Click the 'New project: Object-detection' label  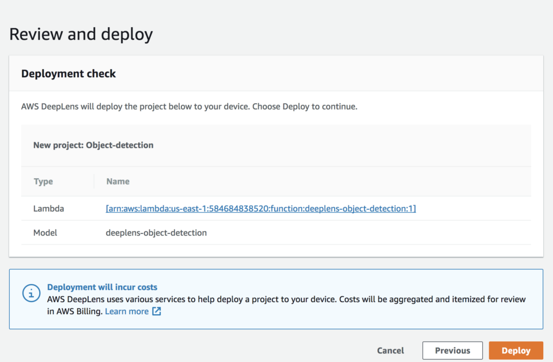coord(93,145)
